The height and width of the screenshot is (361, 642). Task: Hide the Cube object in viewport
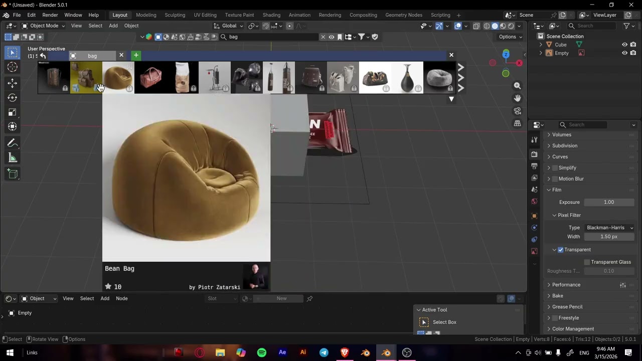point(625,45)
